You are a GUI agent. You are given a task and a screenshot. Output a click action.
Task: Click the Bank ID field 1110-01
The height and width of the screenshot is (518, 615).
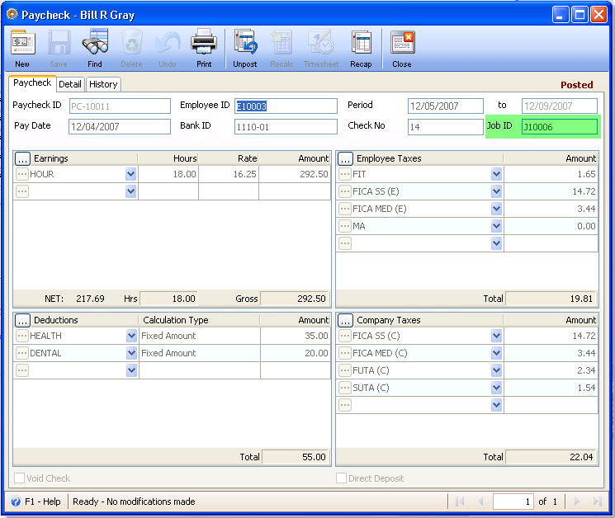click(286, 127)
